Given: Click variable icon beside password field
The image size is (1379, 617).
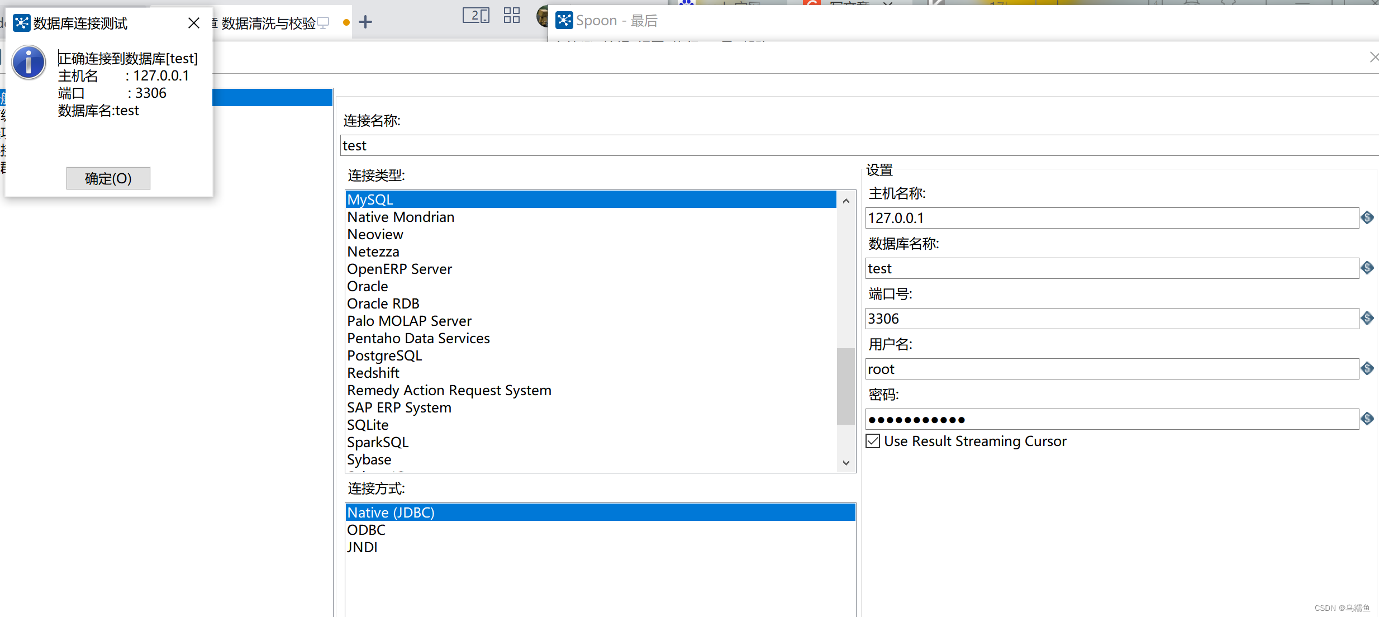Looking at the screenshot, I should [x=1367, y=419].
